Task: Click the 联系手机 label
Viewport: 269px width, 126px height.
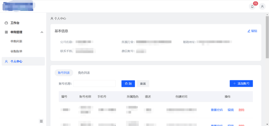Action: (x=66, y=51)
